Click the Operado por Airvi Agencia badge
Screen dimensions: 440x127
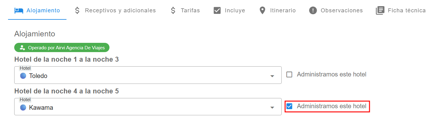[62, 48]
